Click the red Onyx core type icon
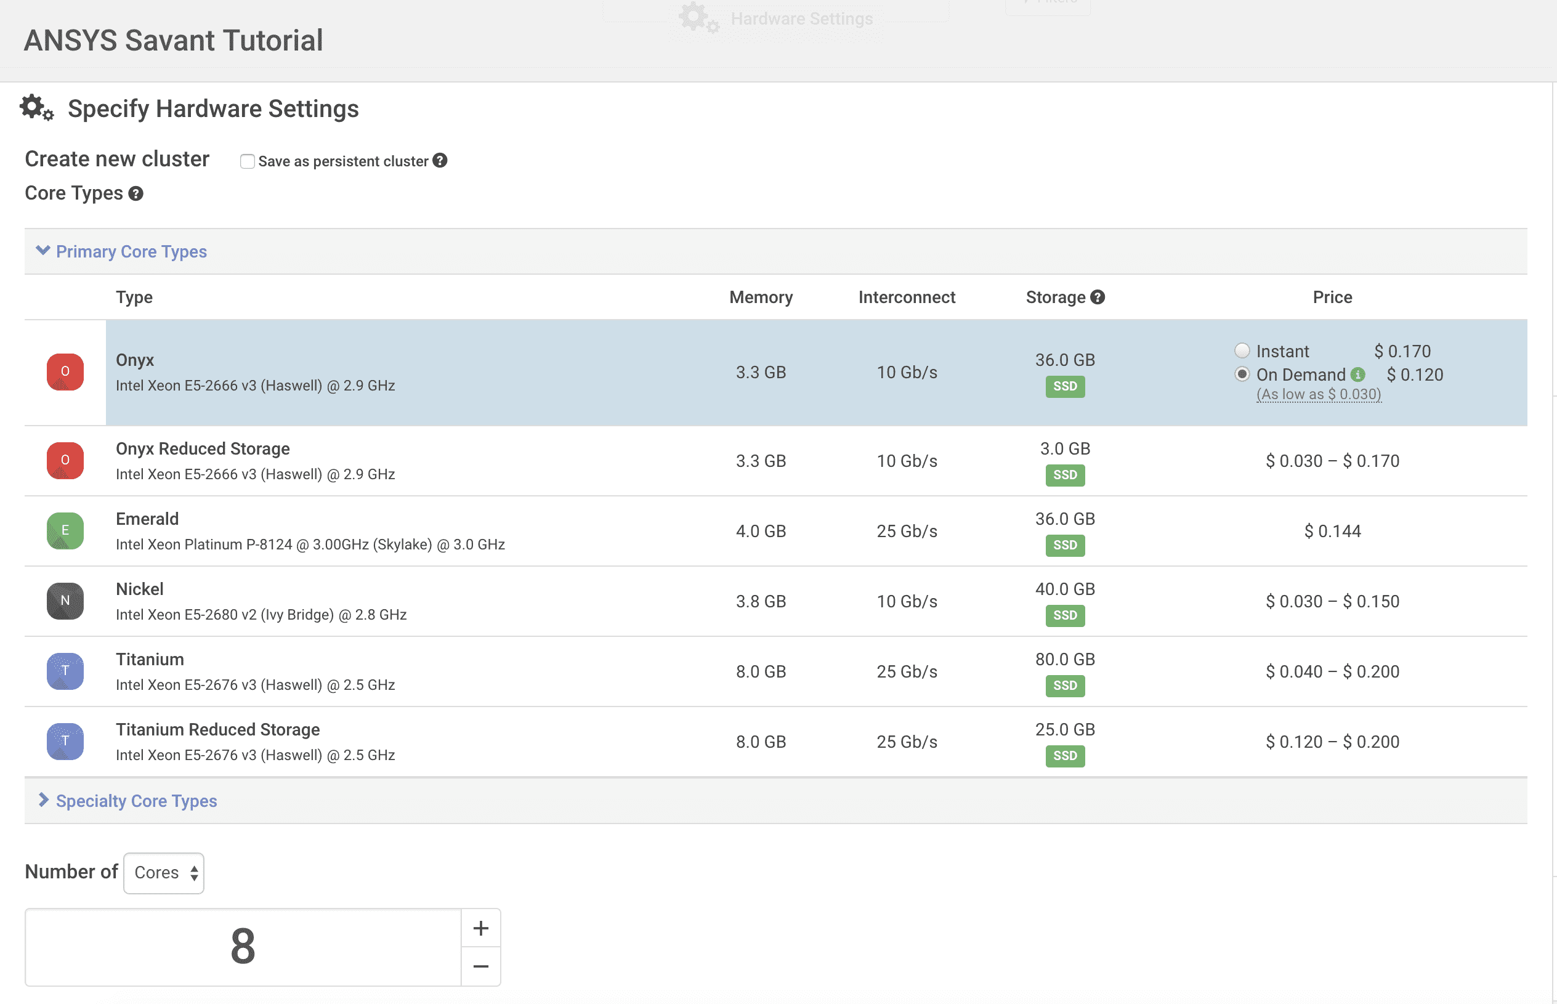The height and width of the screenshot is (1004, 1557). click(65, 372)
